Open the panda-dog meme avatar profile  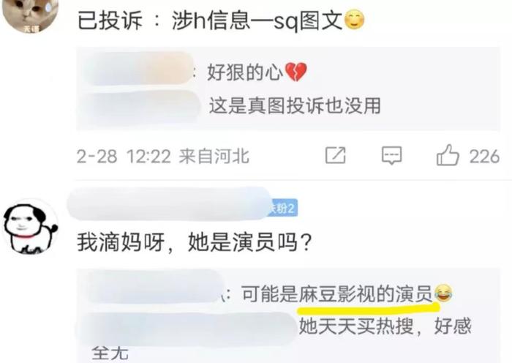pos(31,226)
